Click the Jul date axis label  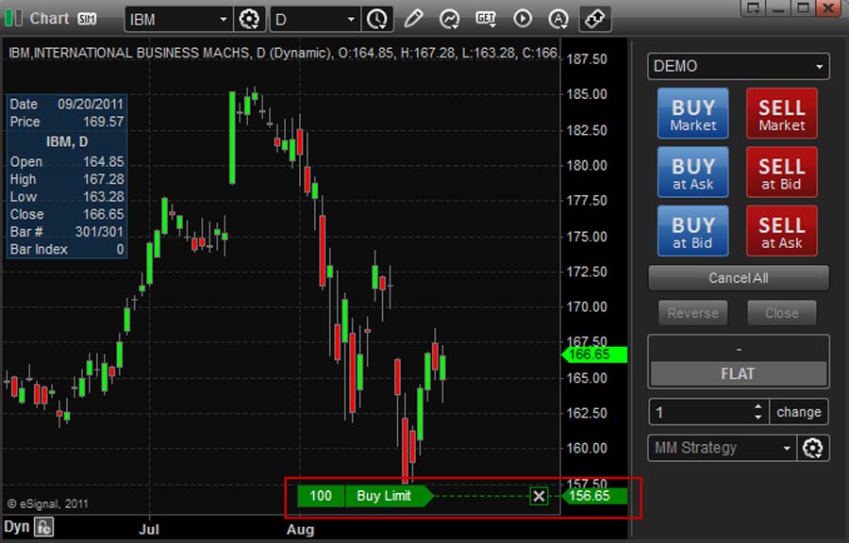[x=148, y=530]
